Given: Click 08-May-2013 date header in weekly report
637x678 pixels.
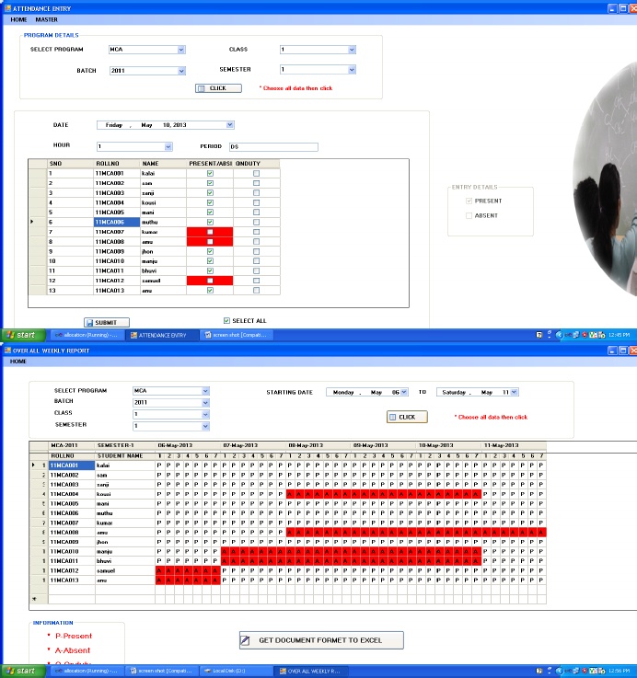Looking at the screenshot, I should pos(318,445).
